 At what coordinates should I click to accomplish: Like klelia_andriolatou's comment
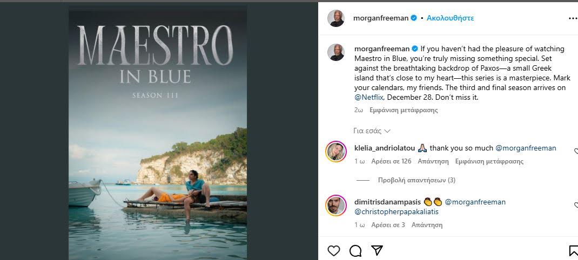pos(576,152)
